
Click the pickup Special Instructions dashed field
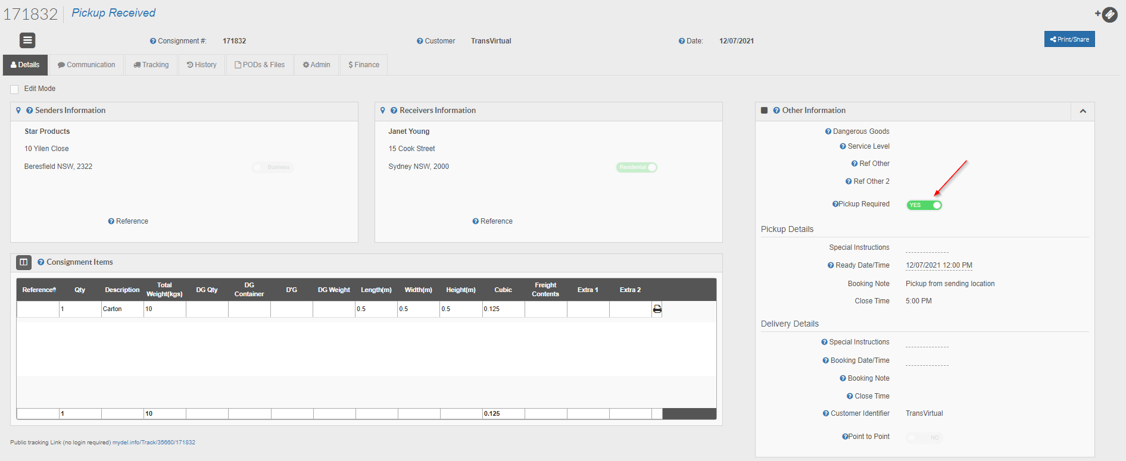[927, 249]
